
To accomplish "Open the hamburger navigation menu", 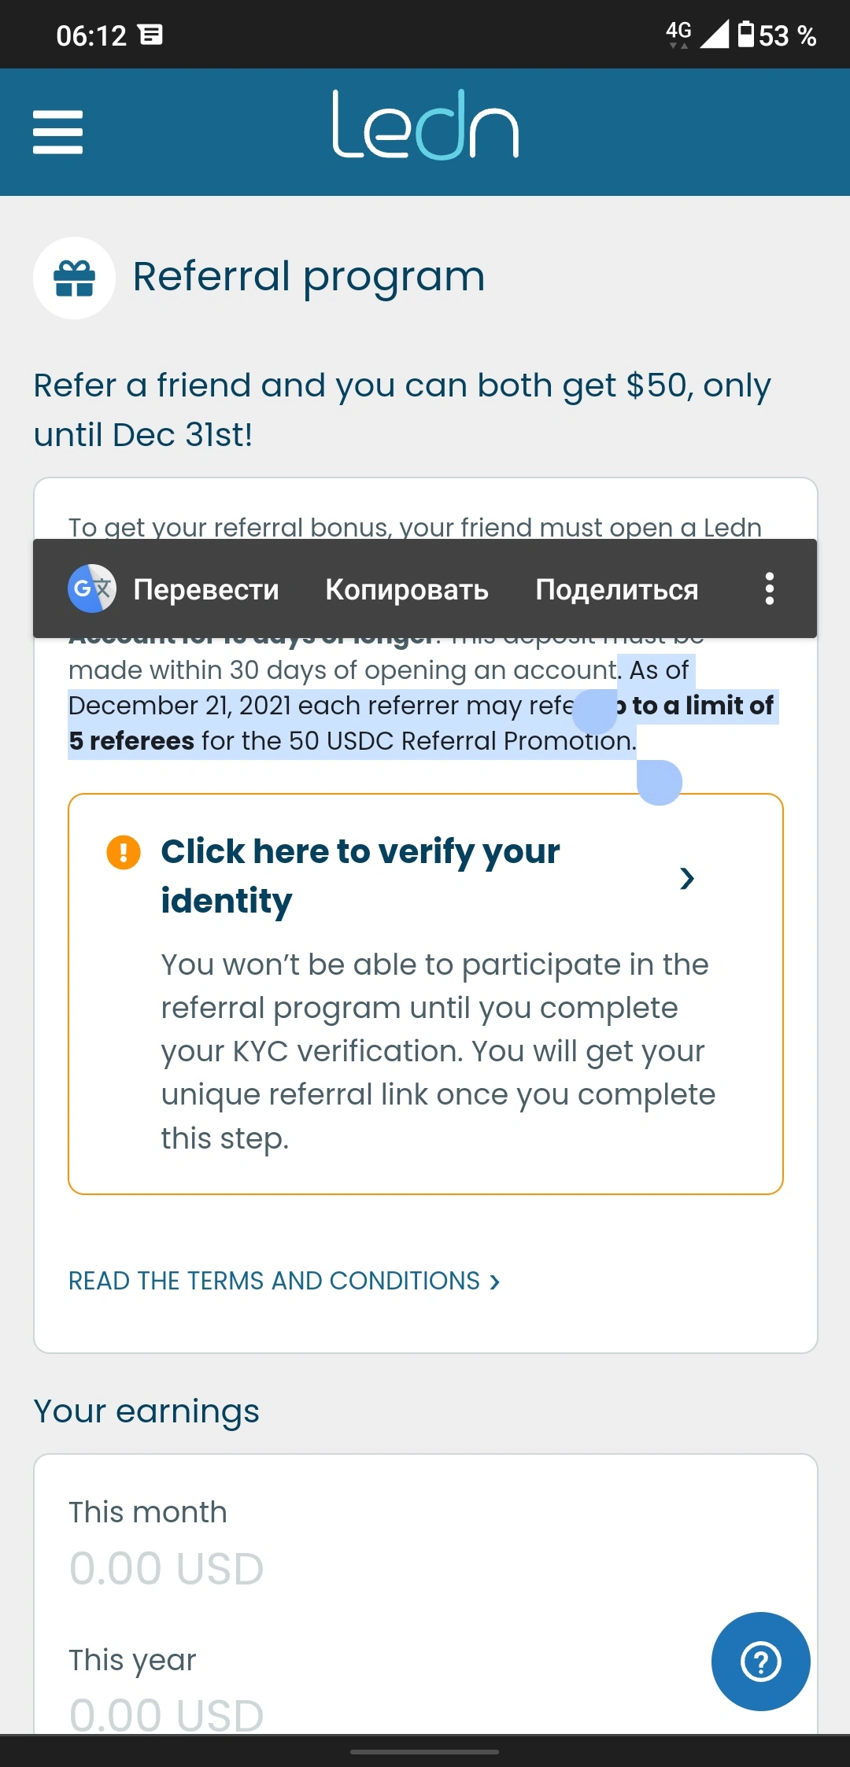I will coord(57,131).
